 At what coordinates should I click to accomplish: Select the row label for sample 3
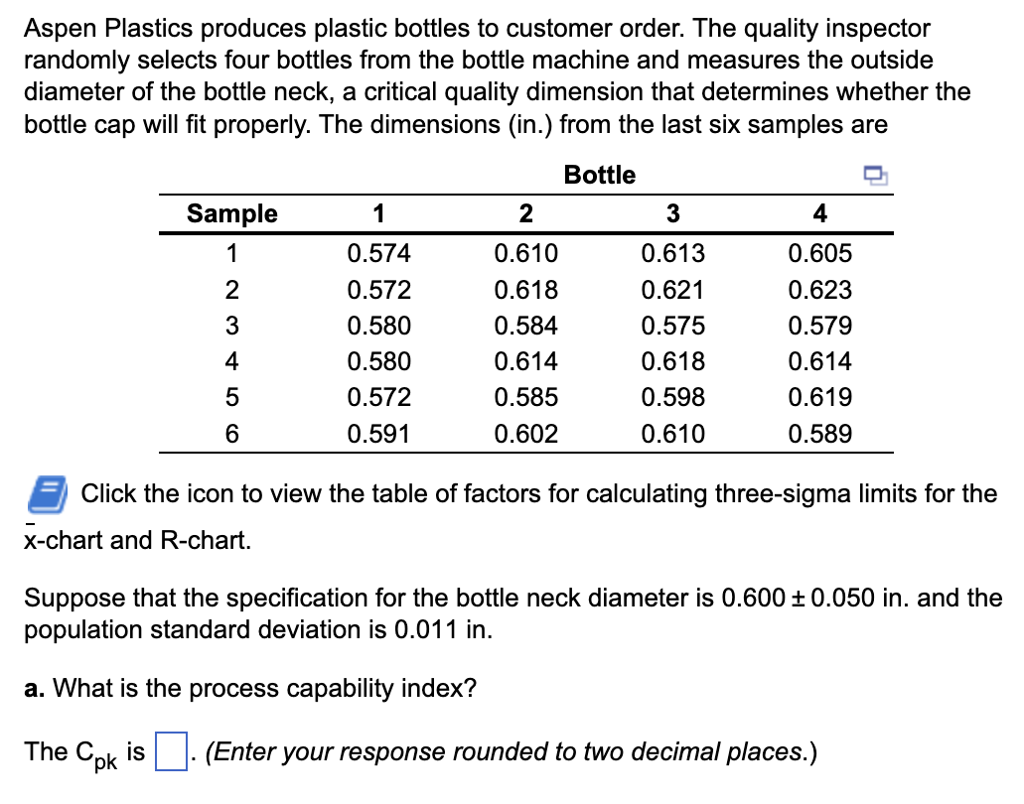coord(232,326)
